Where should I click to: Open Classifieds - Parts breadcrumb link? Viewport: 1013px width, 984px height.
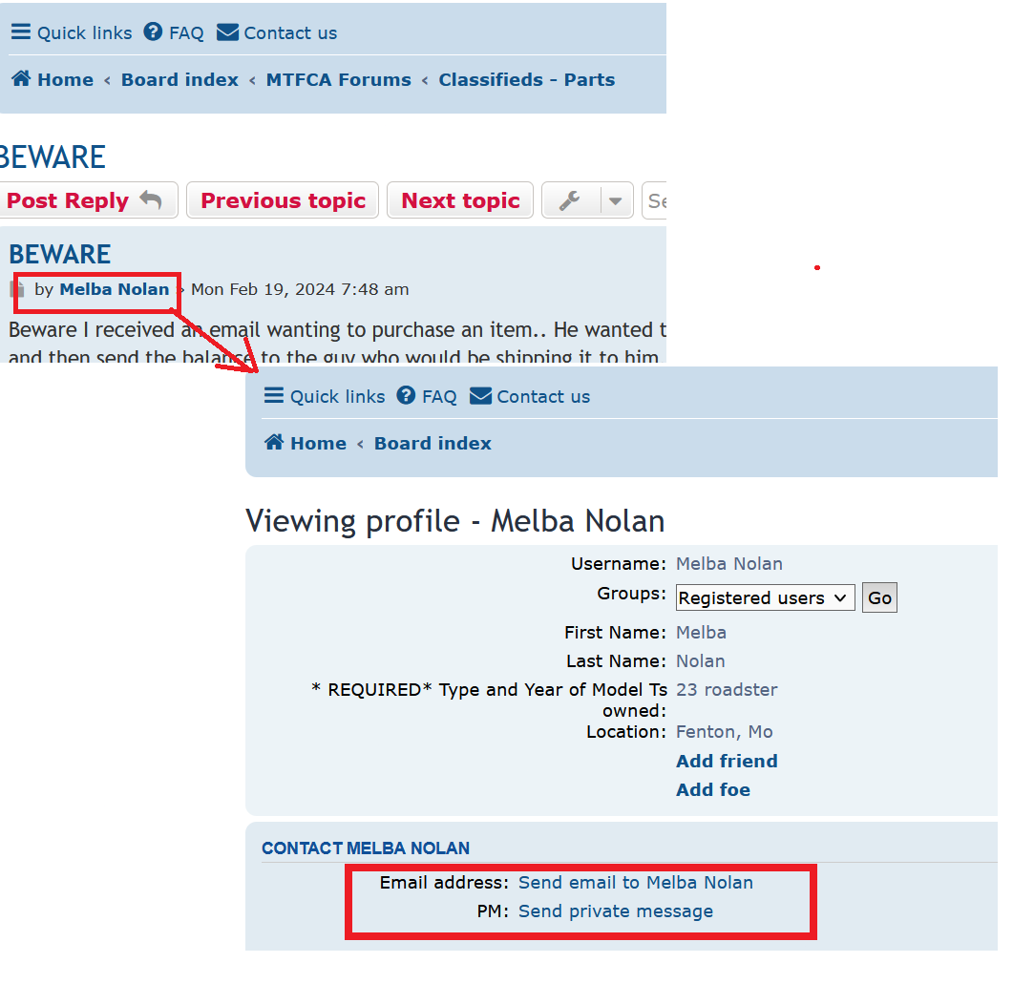tap(526, 80)
